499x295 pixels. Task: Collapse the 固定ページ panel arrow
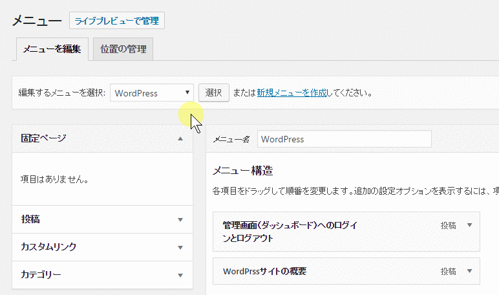click(x=180, y=138)
